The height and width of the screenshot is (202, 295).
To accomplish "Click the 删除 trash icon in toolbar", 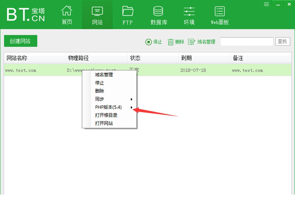I will [x=171, y=42].
